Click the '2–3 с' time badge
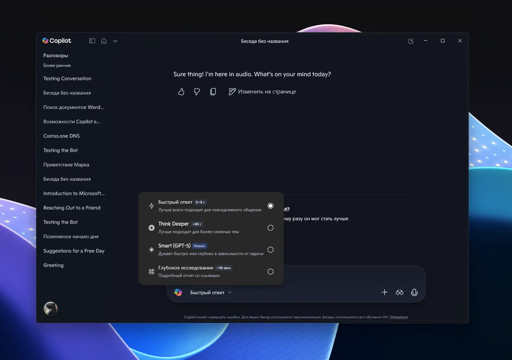 coord(200,202)
